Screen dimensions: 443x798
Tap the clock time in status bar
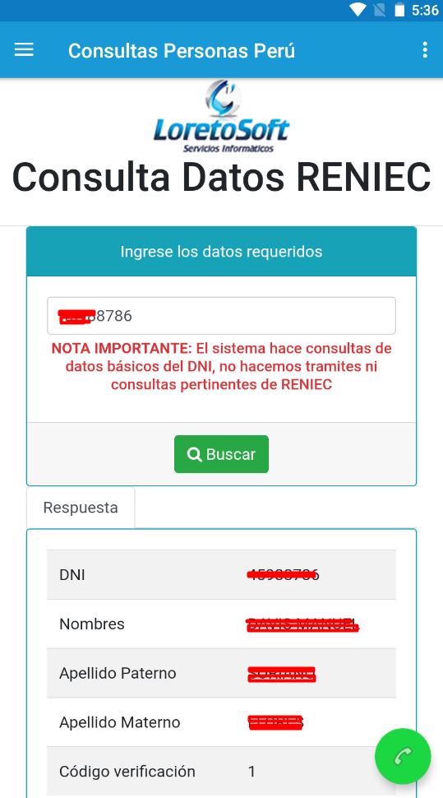[x=425, y=10]
